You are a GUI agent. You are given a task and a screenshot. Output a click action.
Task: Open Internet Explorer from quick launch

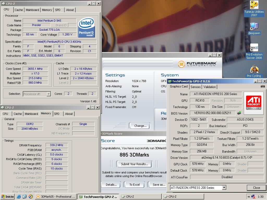pyautogui.click(x=19, y=197)
